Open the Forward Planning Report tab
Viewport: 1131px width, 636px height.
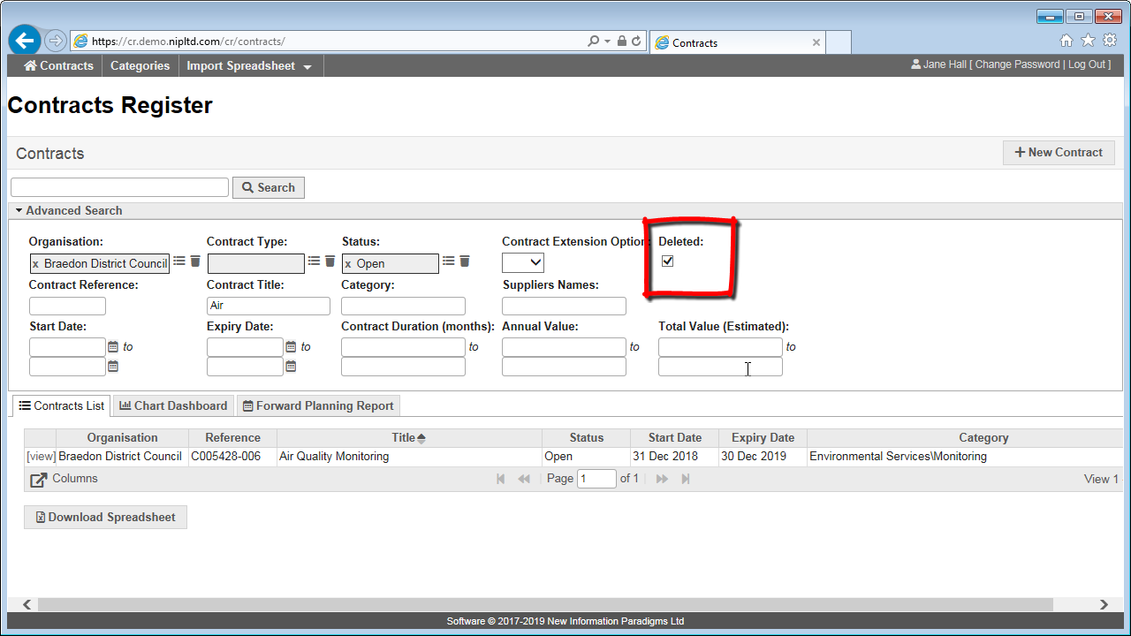[x=318, y=405]
